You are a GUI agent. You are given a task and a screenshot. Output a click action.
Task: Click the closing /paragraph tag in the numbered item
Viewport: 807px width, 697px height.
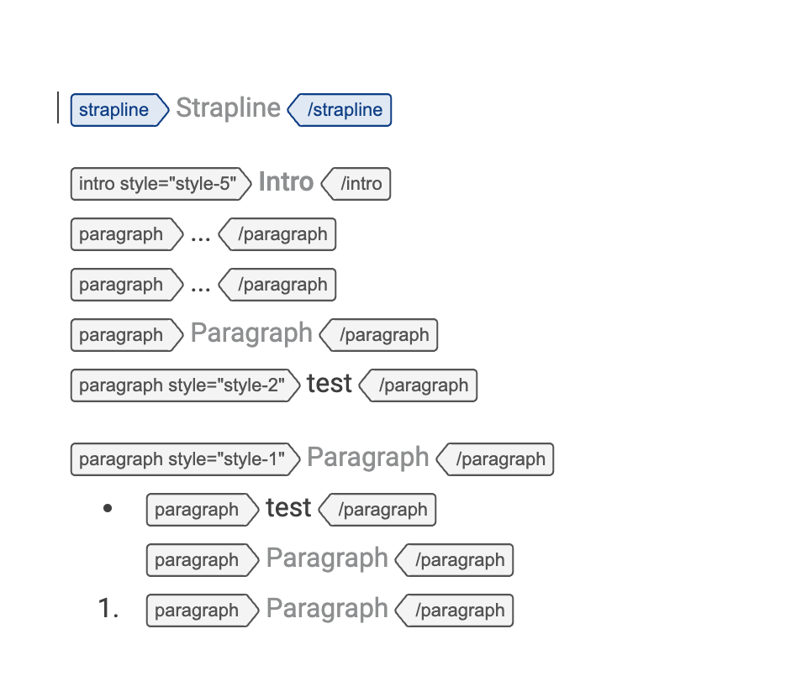[454, 611]
